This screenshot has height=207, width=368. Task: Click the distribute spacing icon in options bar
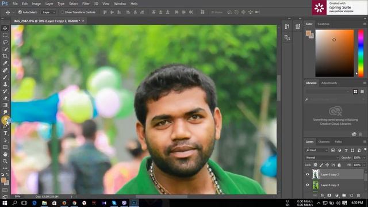202,12
